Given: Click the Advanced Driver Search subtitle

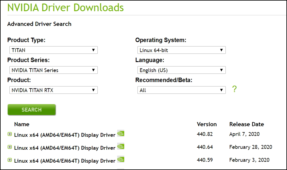Looking at the screenshot, I should point(39,24).
